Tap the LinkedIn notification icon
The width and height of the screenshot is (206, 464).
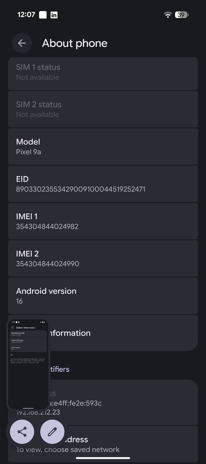click(54, 15)
